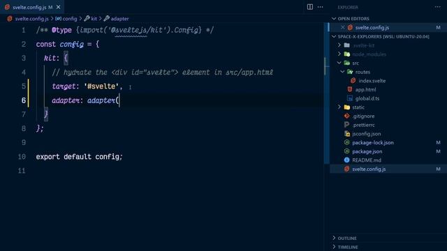Screen dimensions: 447x251
Task: Open the editor more actions menu
Action: pyautogui.click(x=321, y=7)
